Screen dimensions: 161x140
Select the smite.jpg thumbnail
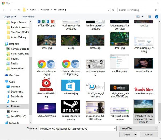pos(46,40)
